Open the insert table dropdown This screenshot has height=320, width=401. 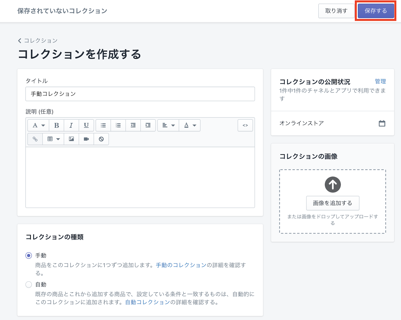click(53, 139)
